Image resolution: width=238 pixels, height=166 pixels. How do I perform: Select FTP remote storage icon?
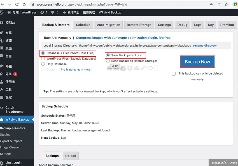(109, 68)
